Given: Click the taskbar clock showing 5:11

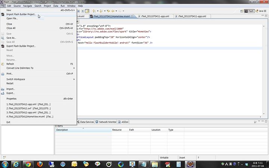Looking at the screenshot, I should click(258, 164).
